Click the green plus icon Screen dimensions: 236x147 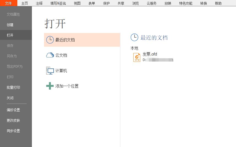(50, 86)
